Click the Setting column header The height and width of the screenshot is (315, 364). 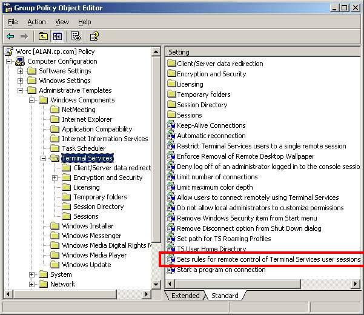[x=263, y=52]
